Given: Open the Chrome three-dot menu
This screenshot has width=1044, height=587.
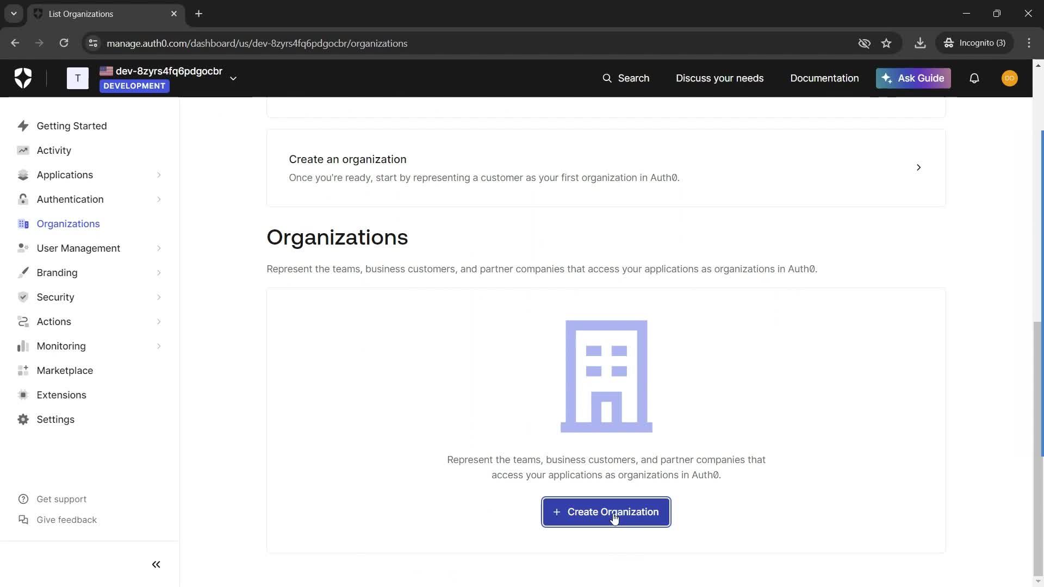Looking at the screenshot, I should click(x=1029, y=43).
